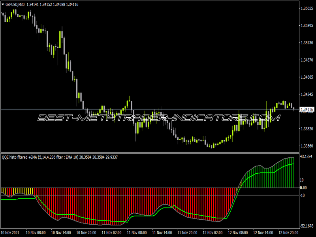The image size is (316, 237).
Task: Select the 10 Nov 2021 time label
Action: click(x=10, y=233)
